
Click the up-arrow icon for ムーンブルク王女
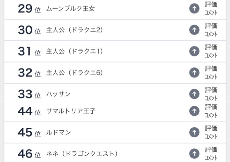[x=194, y=9]
